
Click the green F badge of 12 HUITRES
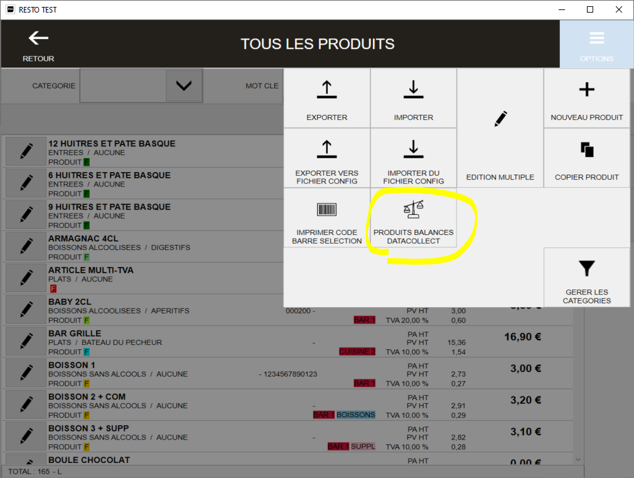pos(87,162)
